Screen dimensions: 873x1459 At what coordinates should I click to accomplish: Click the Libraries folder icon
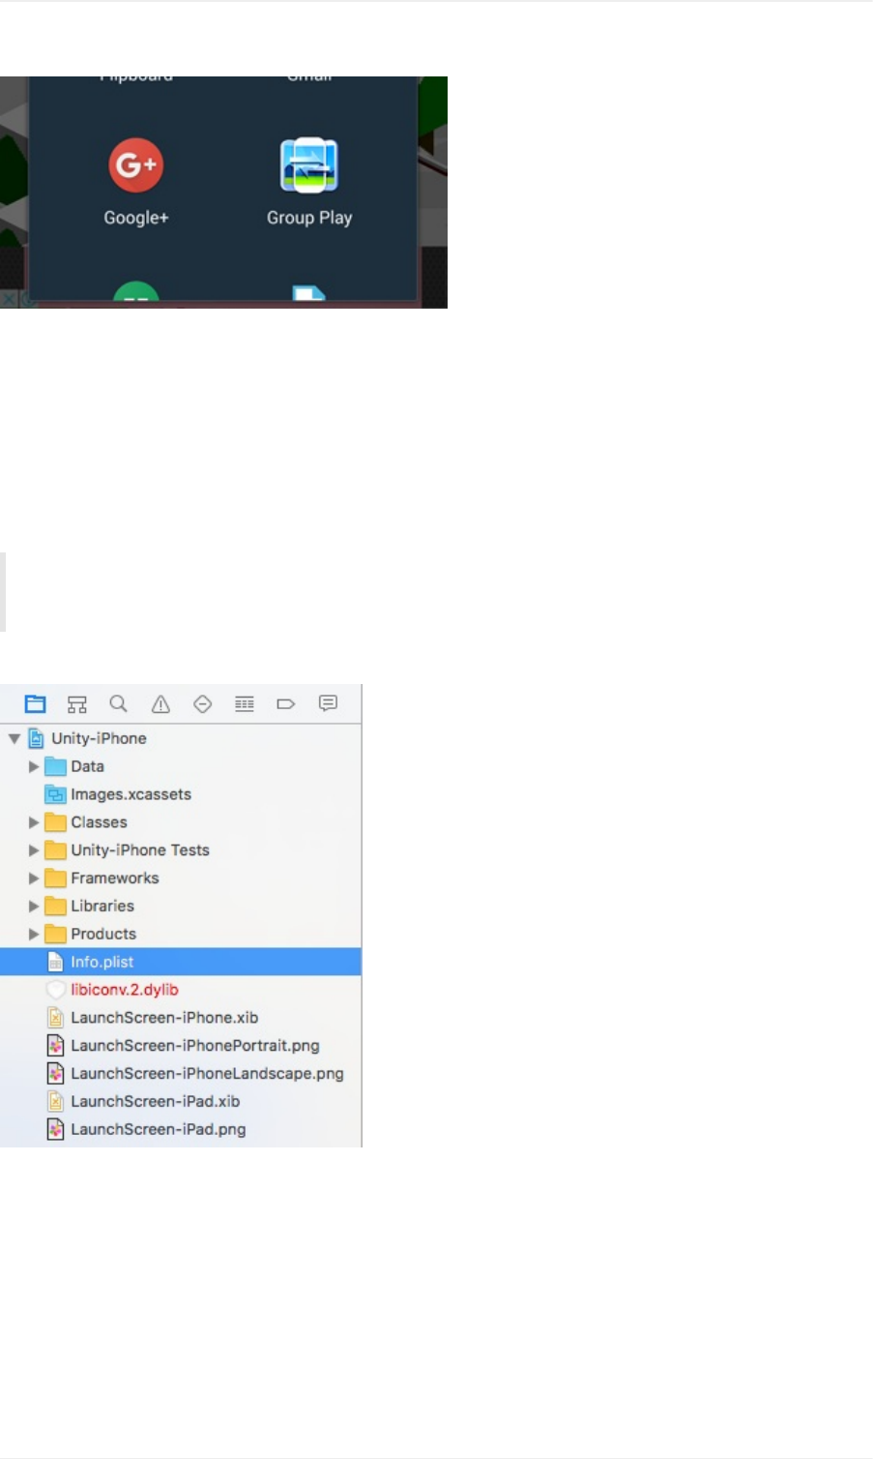[56, 907]
